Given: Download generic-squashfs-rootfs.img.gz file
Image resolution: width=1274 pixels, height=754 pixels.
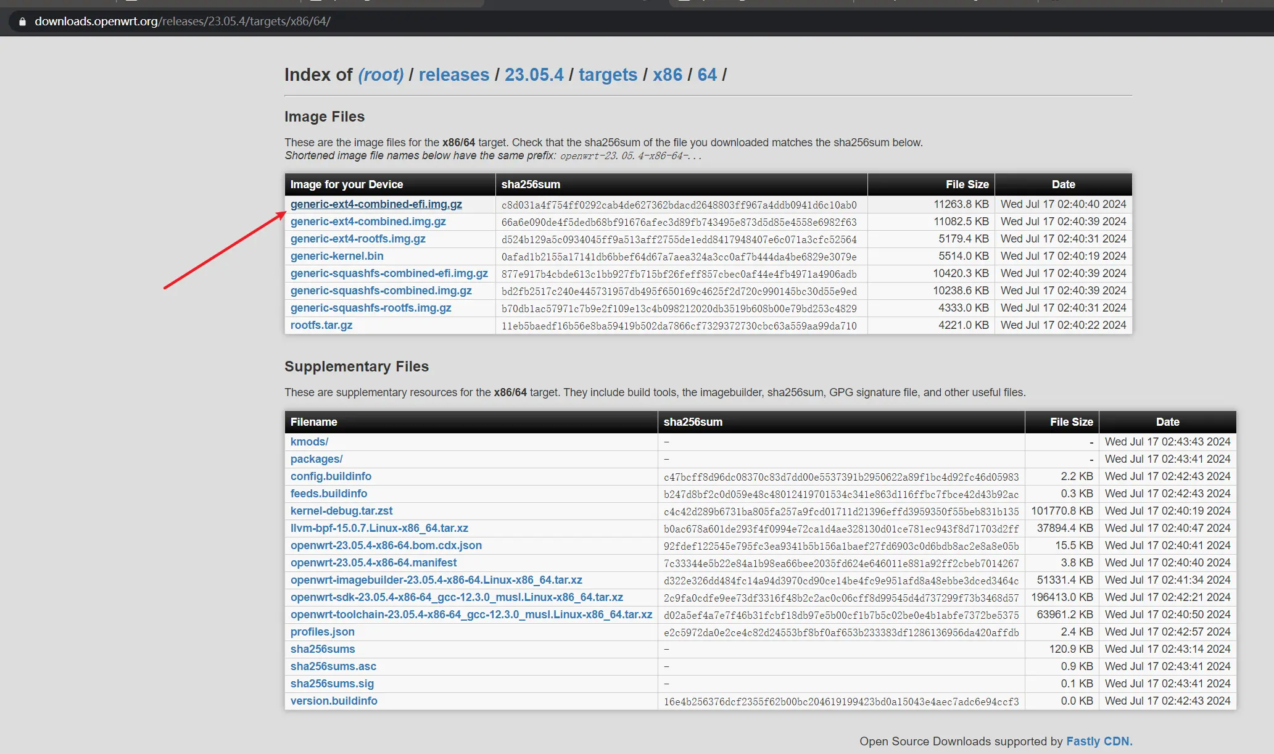Looking at the screenshot, I should click(x=370, y=308).
